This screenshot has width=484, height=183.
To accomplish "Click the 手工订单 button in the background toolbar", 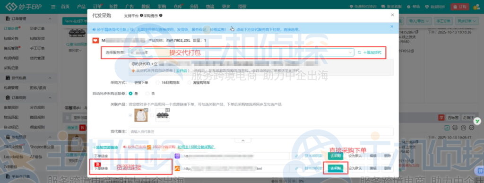I will 443,21.
